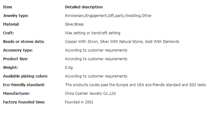
Task: Select the Material label
Action: (11, 24)
